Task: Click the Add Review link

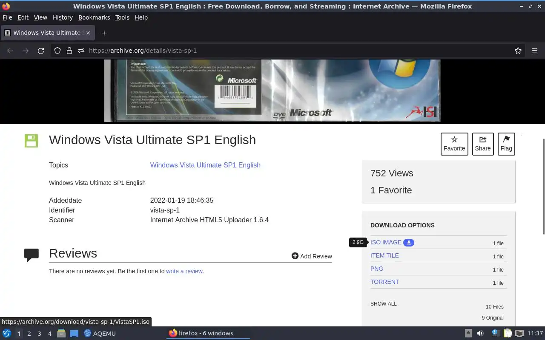Action: (x=312, y=256)
